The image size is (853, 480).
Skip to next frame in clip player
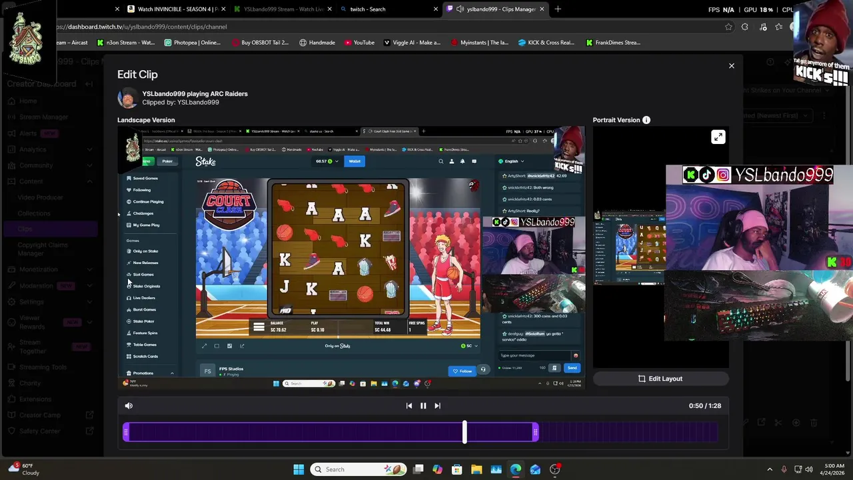(x=437, y=405)
